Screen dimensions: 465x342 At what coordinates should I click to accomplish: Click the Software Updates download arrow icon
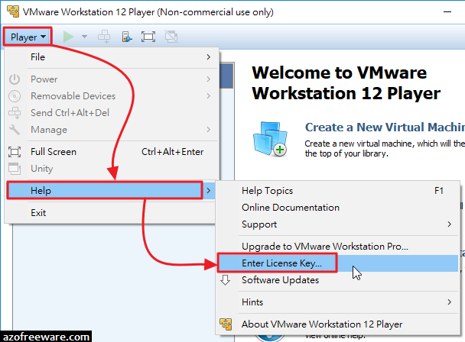[x=226, y=280]
